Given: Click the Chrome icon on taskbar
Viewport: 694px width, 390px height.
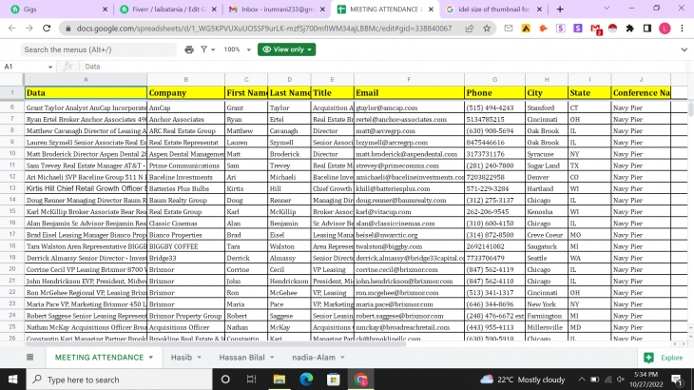Looking at the screenshot, I should coord(360,380).
